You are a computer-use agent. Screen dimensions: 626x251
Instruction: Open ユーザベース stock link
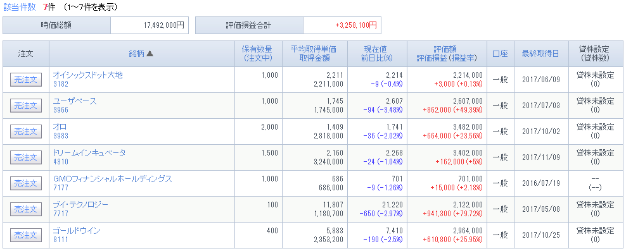75,101
